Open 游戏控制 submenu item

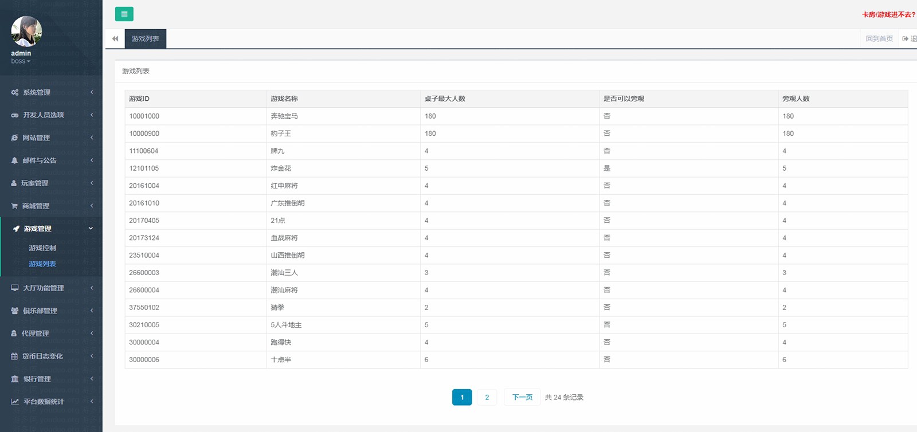[42, 248]
